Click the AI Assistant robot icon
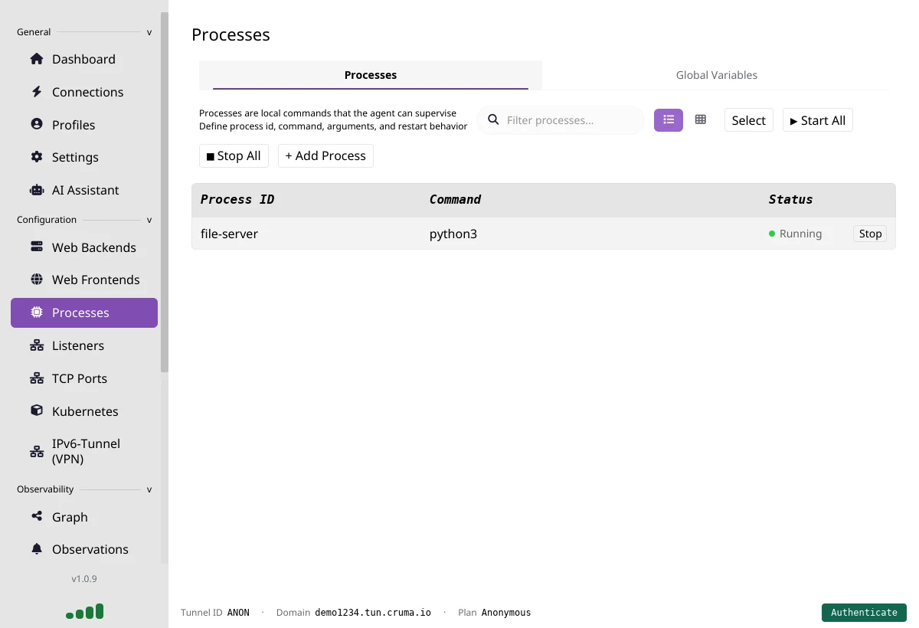 click(37, 190)
